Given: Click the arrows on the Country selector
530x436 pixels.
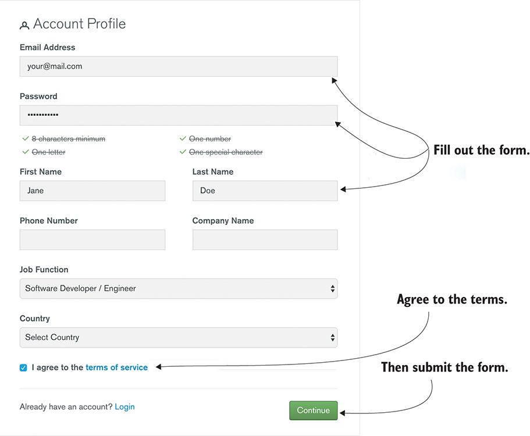Looking at the screenshot, I should point(332,337).
